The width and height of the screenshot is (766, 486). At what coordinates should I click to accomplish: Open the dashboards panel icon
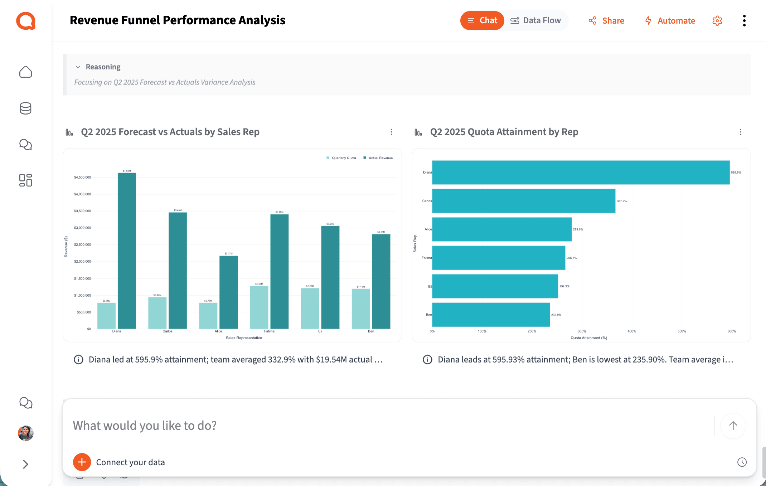[x=25, y=181]
